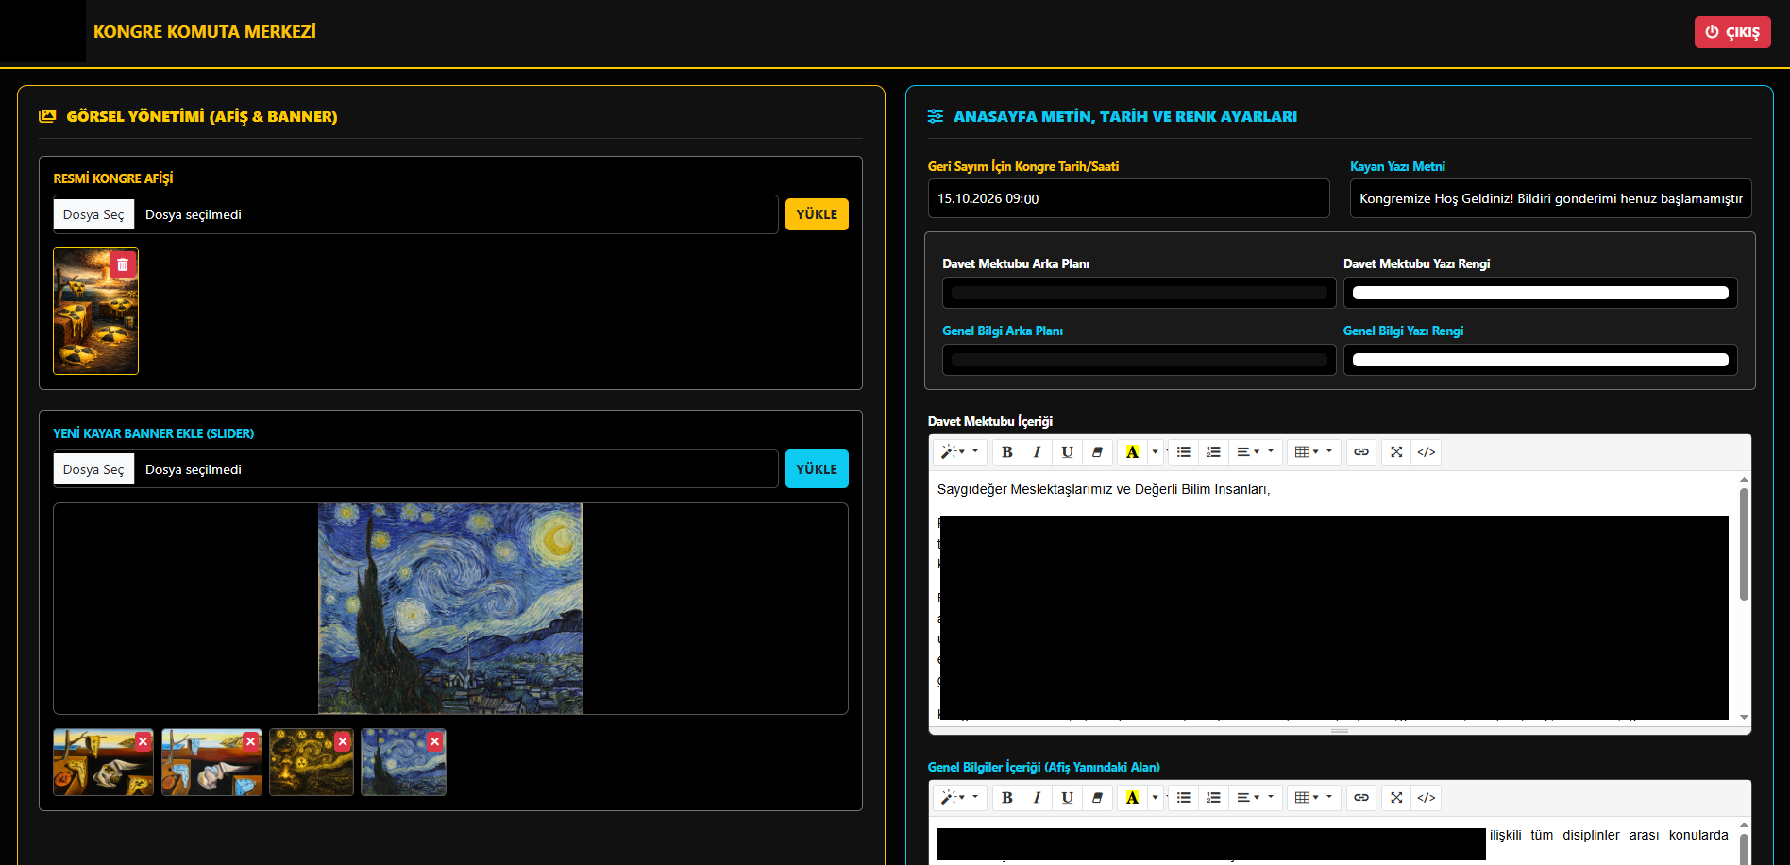Apply underline in Genel Bilgiler editor
Viewport: 1790px width, 865px height.
coord(1067,798)
